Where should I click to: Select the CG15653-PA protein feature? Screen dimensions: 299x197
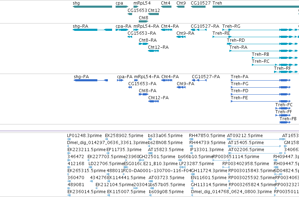coord(130,87)
